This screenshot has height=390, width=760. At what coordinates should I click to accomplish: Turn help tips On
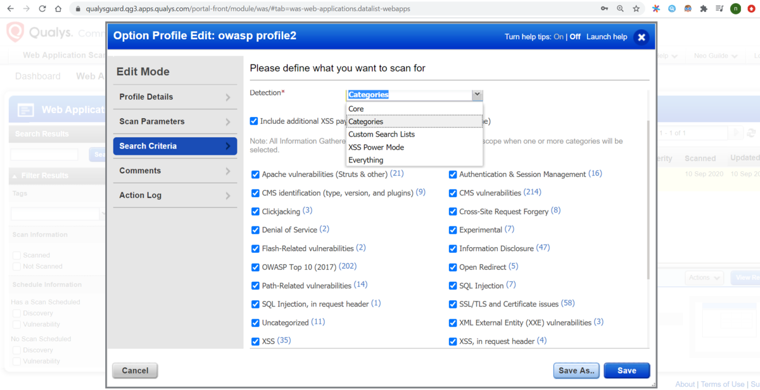(559, 37)
